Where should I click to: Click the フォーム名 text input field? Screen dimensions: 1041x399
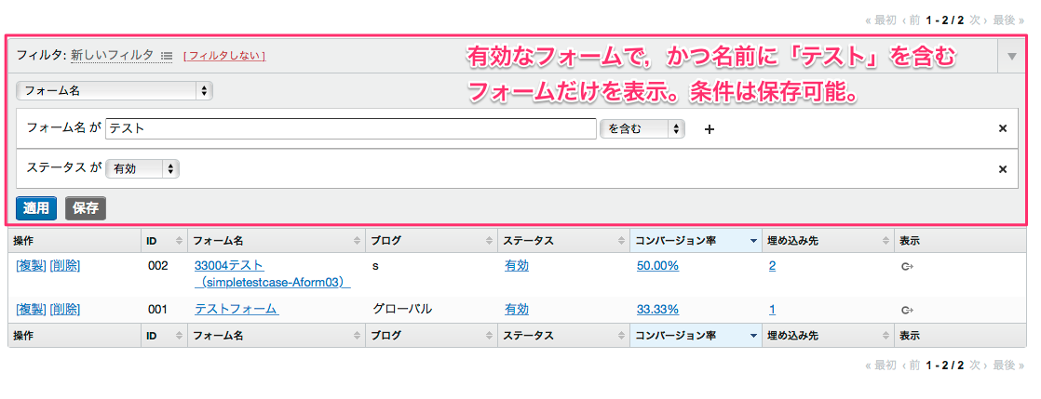tap(350, 129)
